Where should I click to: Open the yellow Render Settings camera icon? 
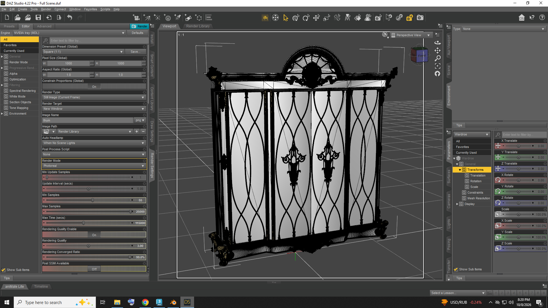[410, 18]
